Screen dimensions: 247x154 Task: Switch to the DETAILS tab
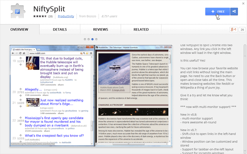tap(60, 29)
